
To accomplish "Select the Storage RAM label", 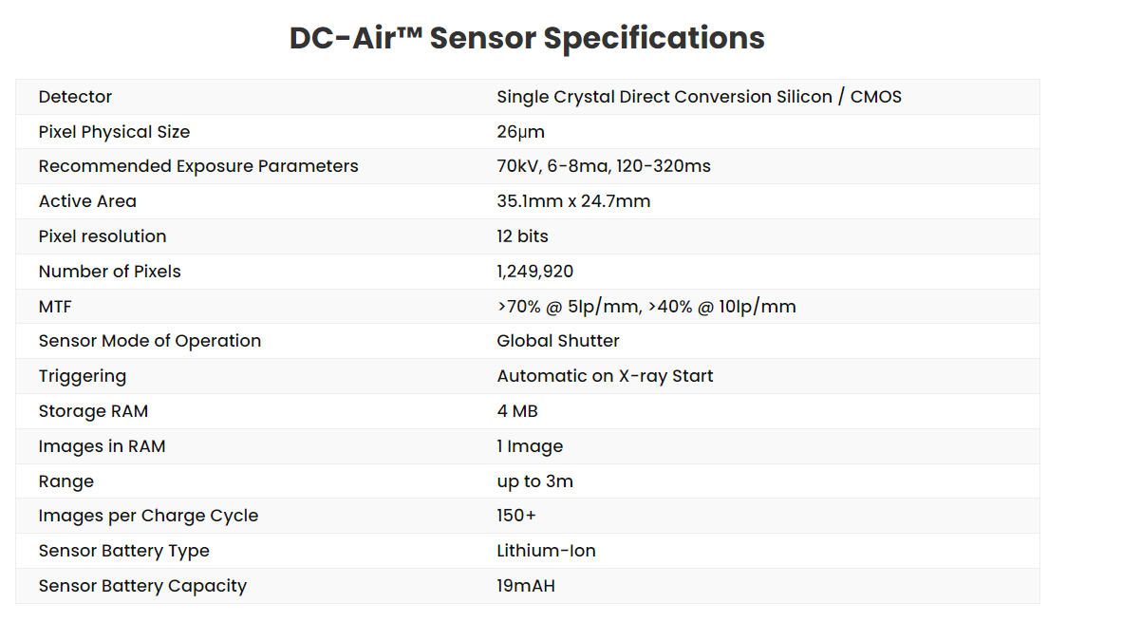I will pos(93,411).
